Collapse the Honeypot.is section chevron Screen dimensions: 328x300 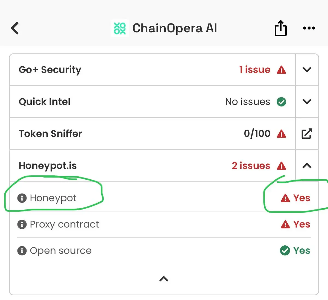307,166
